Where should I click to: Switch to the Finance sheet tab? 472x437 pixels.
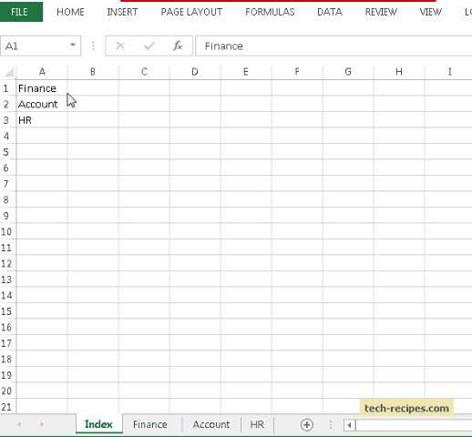(x=150, y=424)
